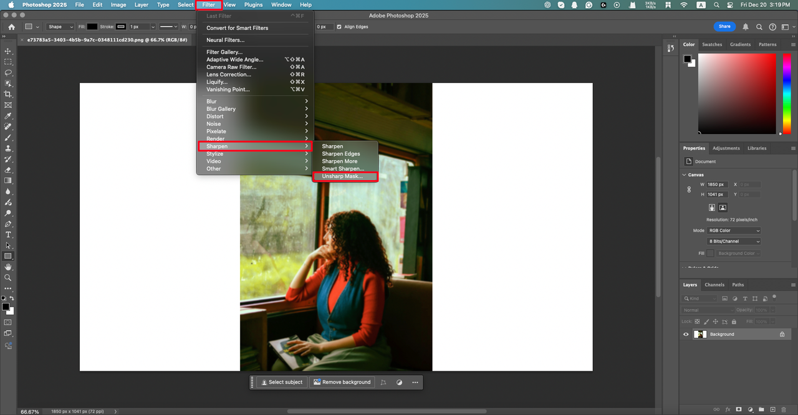Screen dimensions: 798x415
Task: Open the stroke line style dropdown
Action: tap(169, 27)
